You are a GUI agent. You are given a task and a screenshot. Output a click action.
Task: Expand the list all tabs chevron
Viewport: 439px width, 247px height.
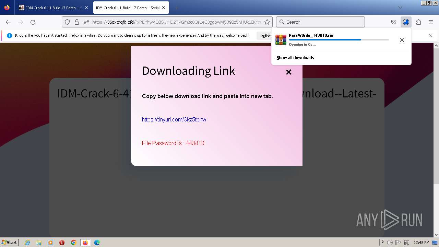(400, 8)
